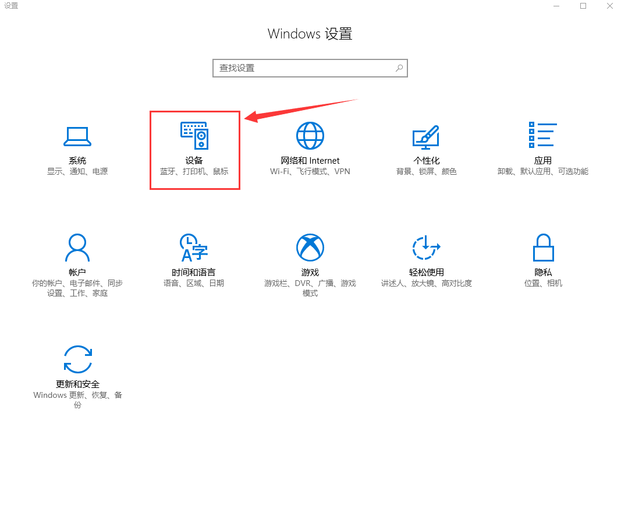Click the 隐私 label
Viewport: 621px width, 505px height.
point(543,273)
